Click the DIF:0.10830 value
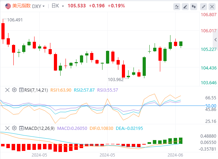 [x=101, y=128]
